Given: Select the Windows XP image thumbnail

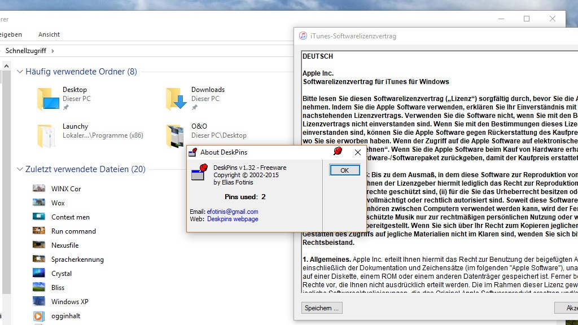Looking at the screenshot, I should coord(39,301).
